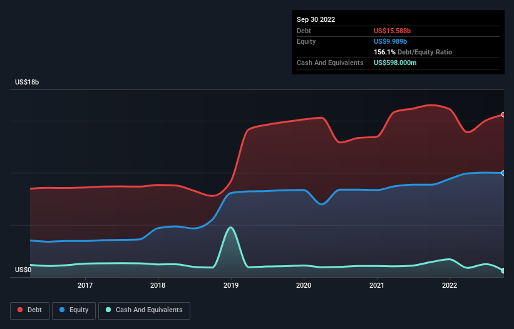Click the US$598.000m cash value
514x329 pixels.
395,63
